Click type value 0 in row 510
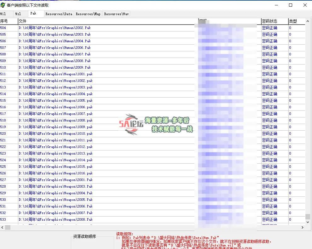Viewport: 312px width, 249px height. point(290,67)
